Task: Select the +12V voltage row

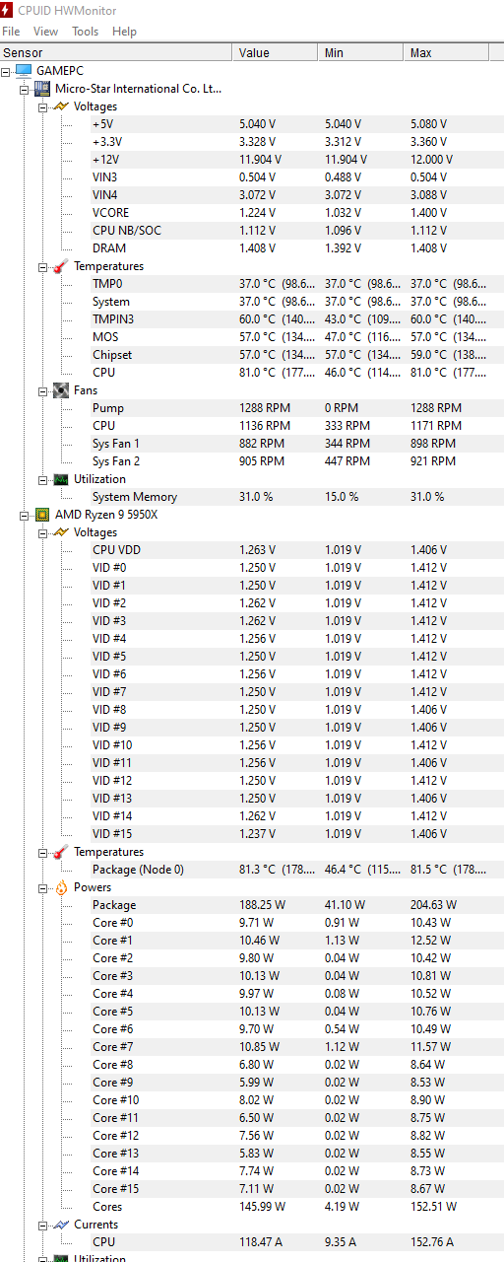Action: tap(296, 160)
